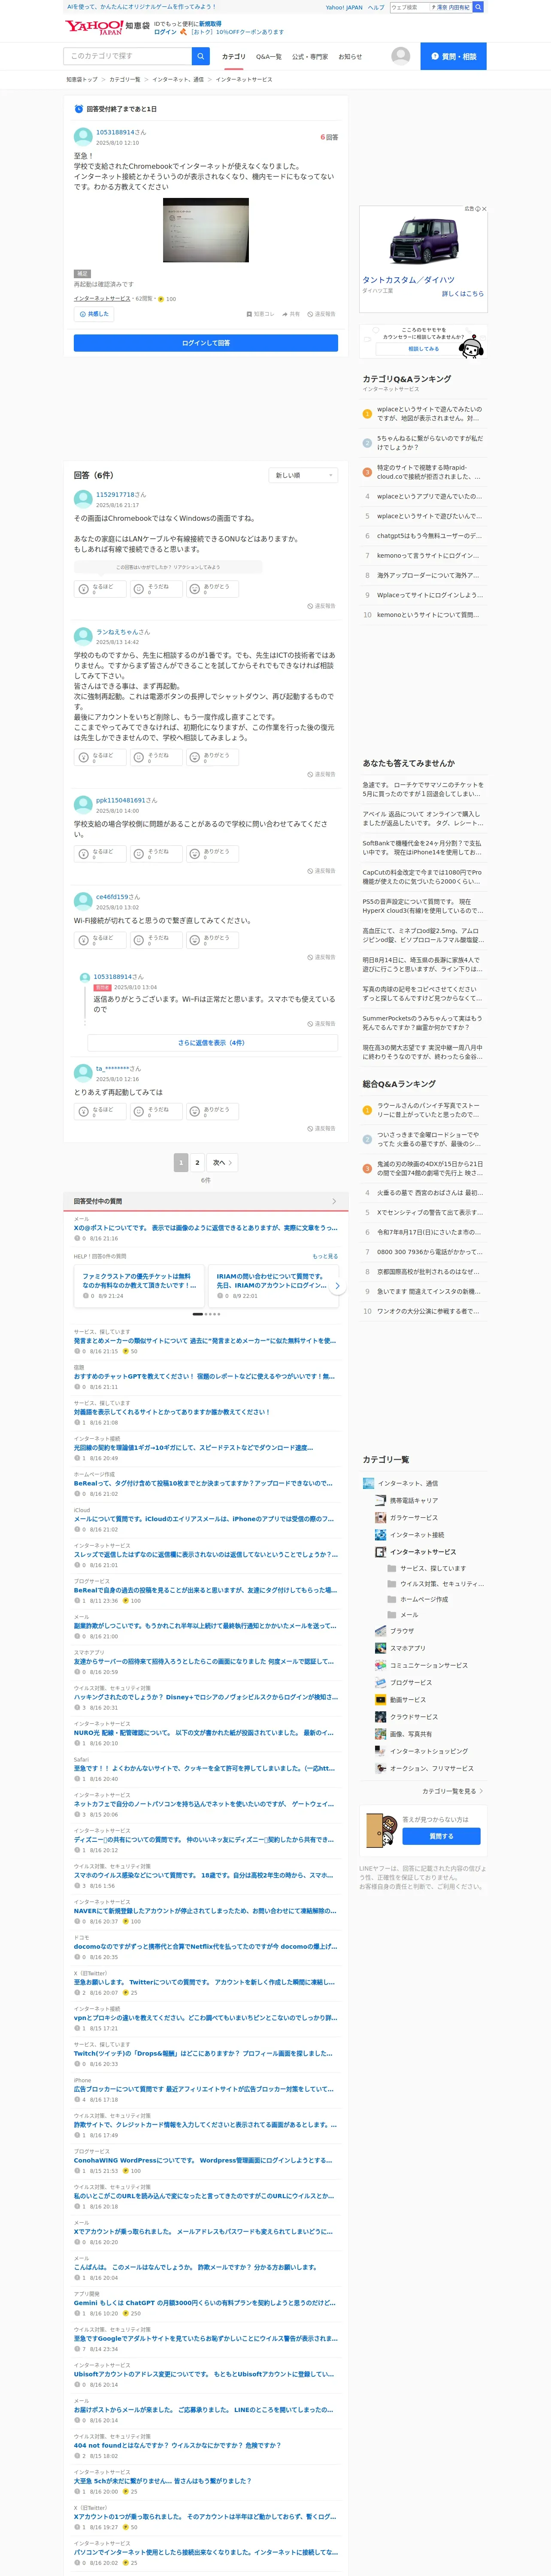The width and height of the screenshot is (551, 2576).
Task: Click the 質問・相談 button
Action: (x=453, y=56)
